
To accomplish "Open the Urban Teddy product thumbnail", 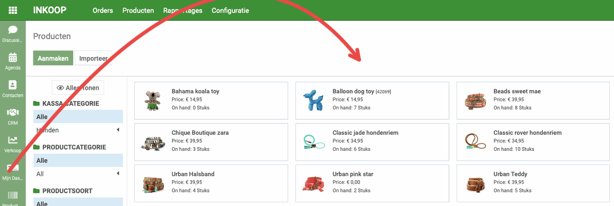I will pos(475,183).
